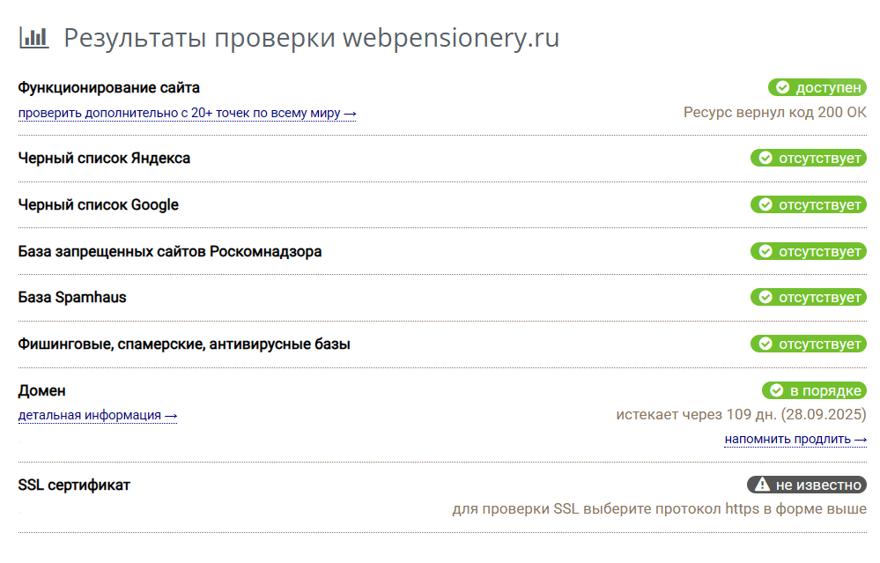Image resolution: width=880 pixels, height=563 pixels.
Task: Click the domain expiry date text 28.09.2025
Action: pyautogui.click(x=824, y=415)
